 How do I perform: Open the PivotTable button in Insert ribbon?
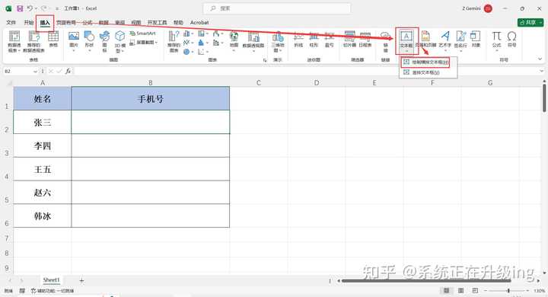pos(14,41)
